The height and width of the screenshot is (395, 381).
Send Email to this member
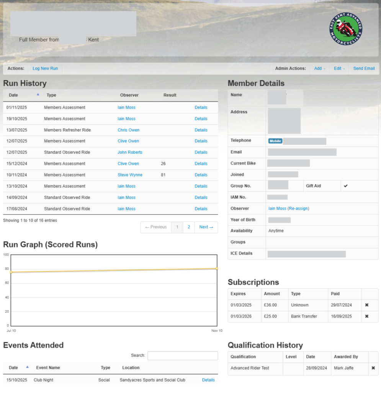coord(364,69)
